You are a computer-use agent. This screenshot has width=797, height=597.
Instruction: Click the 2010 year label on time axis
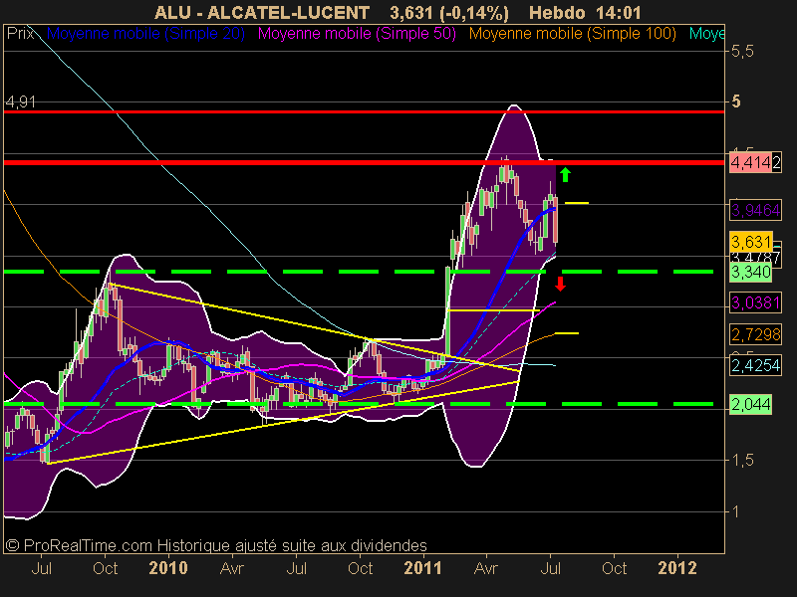[x=168, y=568]
